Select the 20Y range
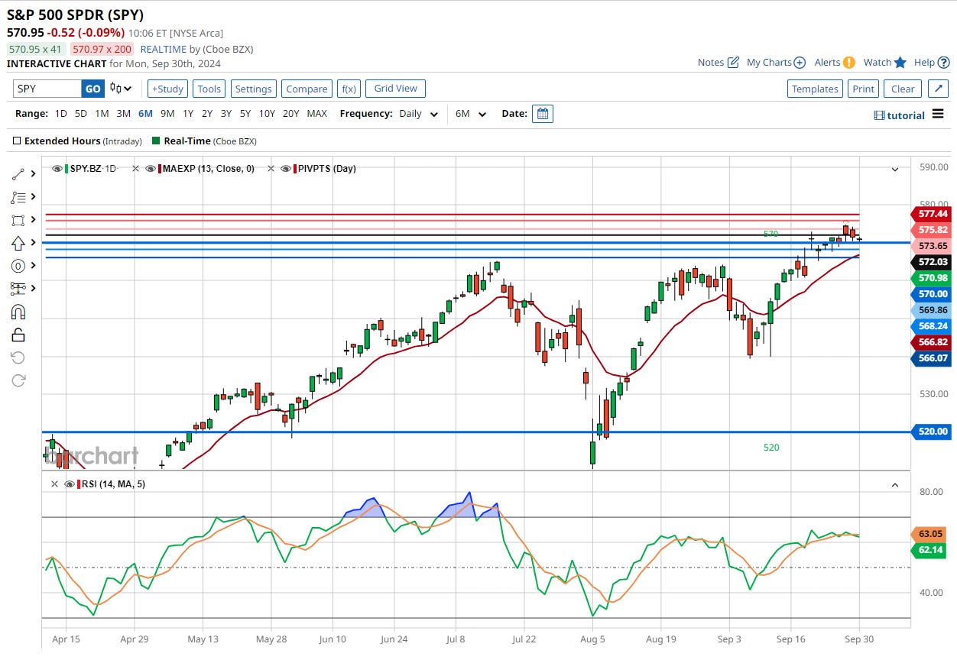 291,114
